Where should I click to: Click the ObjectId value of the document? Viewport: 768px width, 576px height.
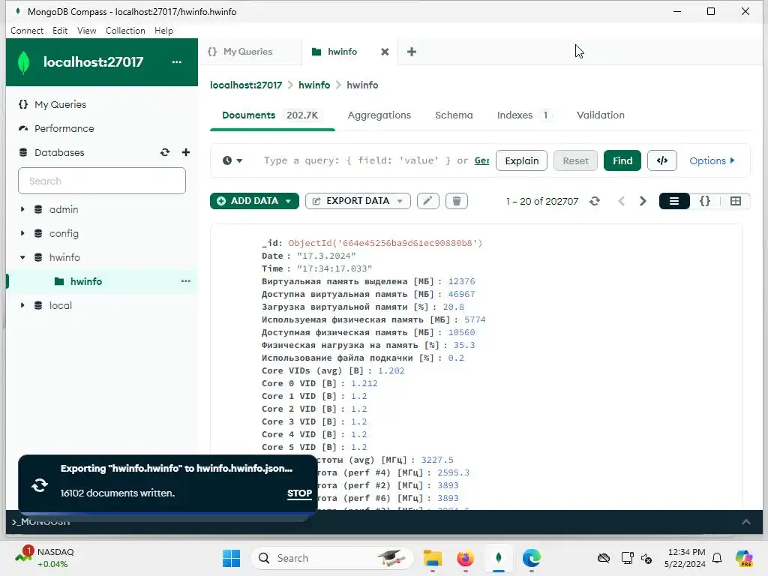(385, 243)
